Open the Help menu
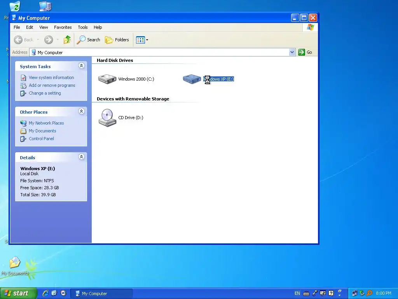The height and width of the screenshot is (299, 398). point(98,27)
